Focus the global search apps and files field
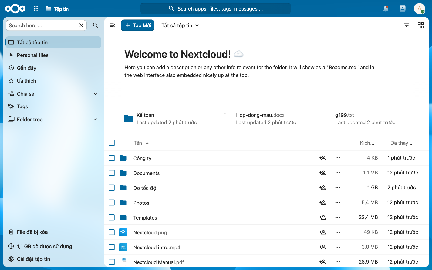The image size is (432, 270). click(215, 9)
